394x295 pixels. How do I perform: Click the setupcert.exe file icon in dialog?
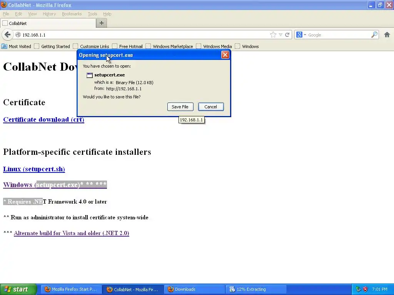(89, 75)
